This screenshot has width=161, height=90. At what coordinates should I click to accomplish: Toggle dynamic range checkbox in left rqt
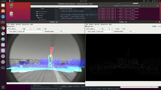pyautogui.click(x=35, y=29)
